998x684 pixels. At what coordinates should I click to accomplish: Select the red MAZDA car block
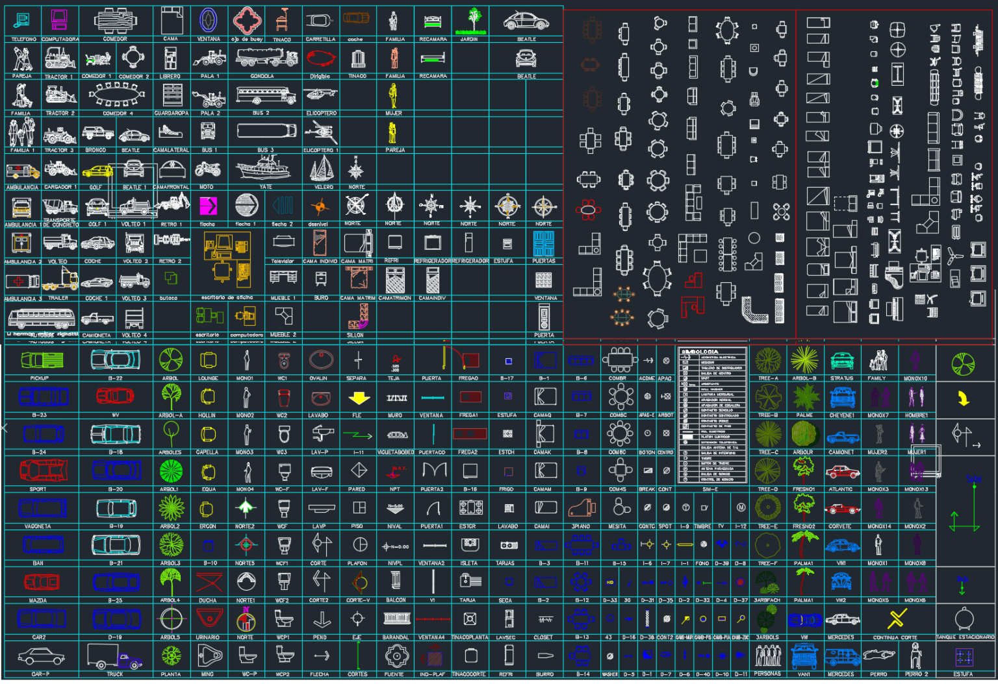(x=41, y=582)
